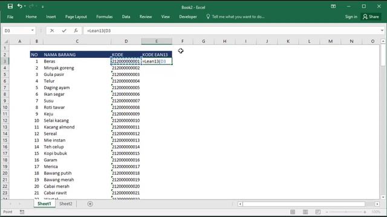Open the Developer tab
The image size is (387, 217).
[x=188, y=17]
